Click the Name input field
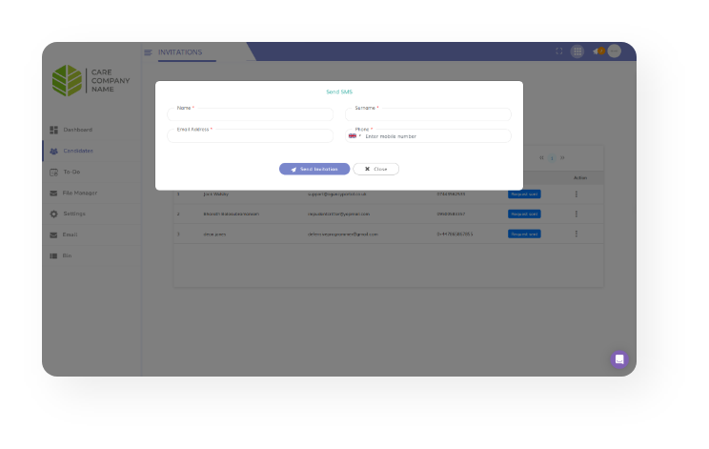This screenshot has width=709, height=449. [x=250, y=115]
